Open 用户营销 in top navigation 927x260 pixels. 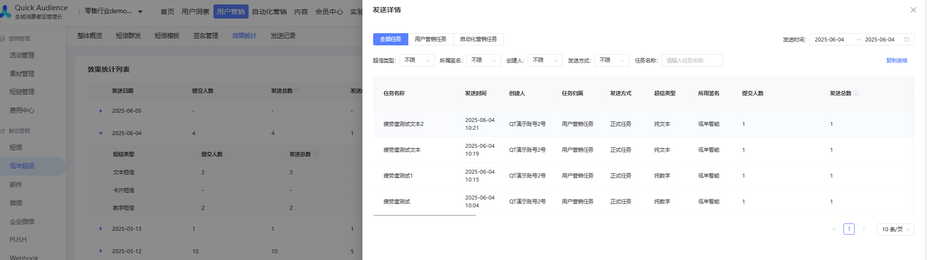(x=231, y=12)
